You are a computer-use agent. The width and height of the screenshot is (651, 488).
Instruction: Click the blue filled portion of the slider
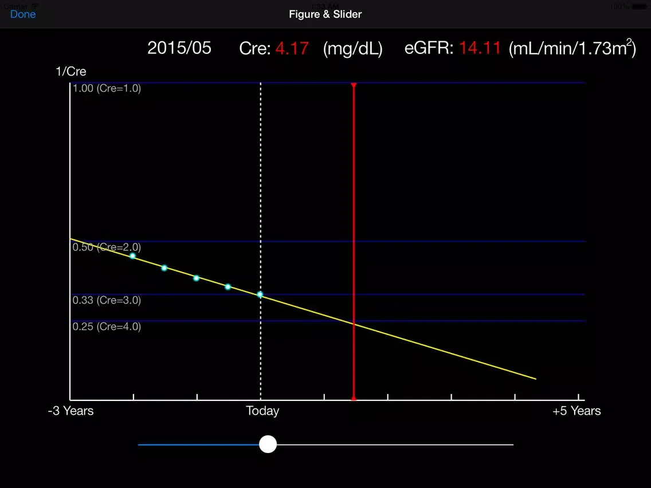point(198,444)
